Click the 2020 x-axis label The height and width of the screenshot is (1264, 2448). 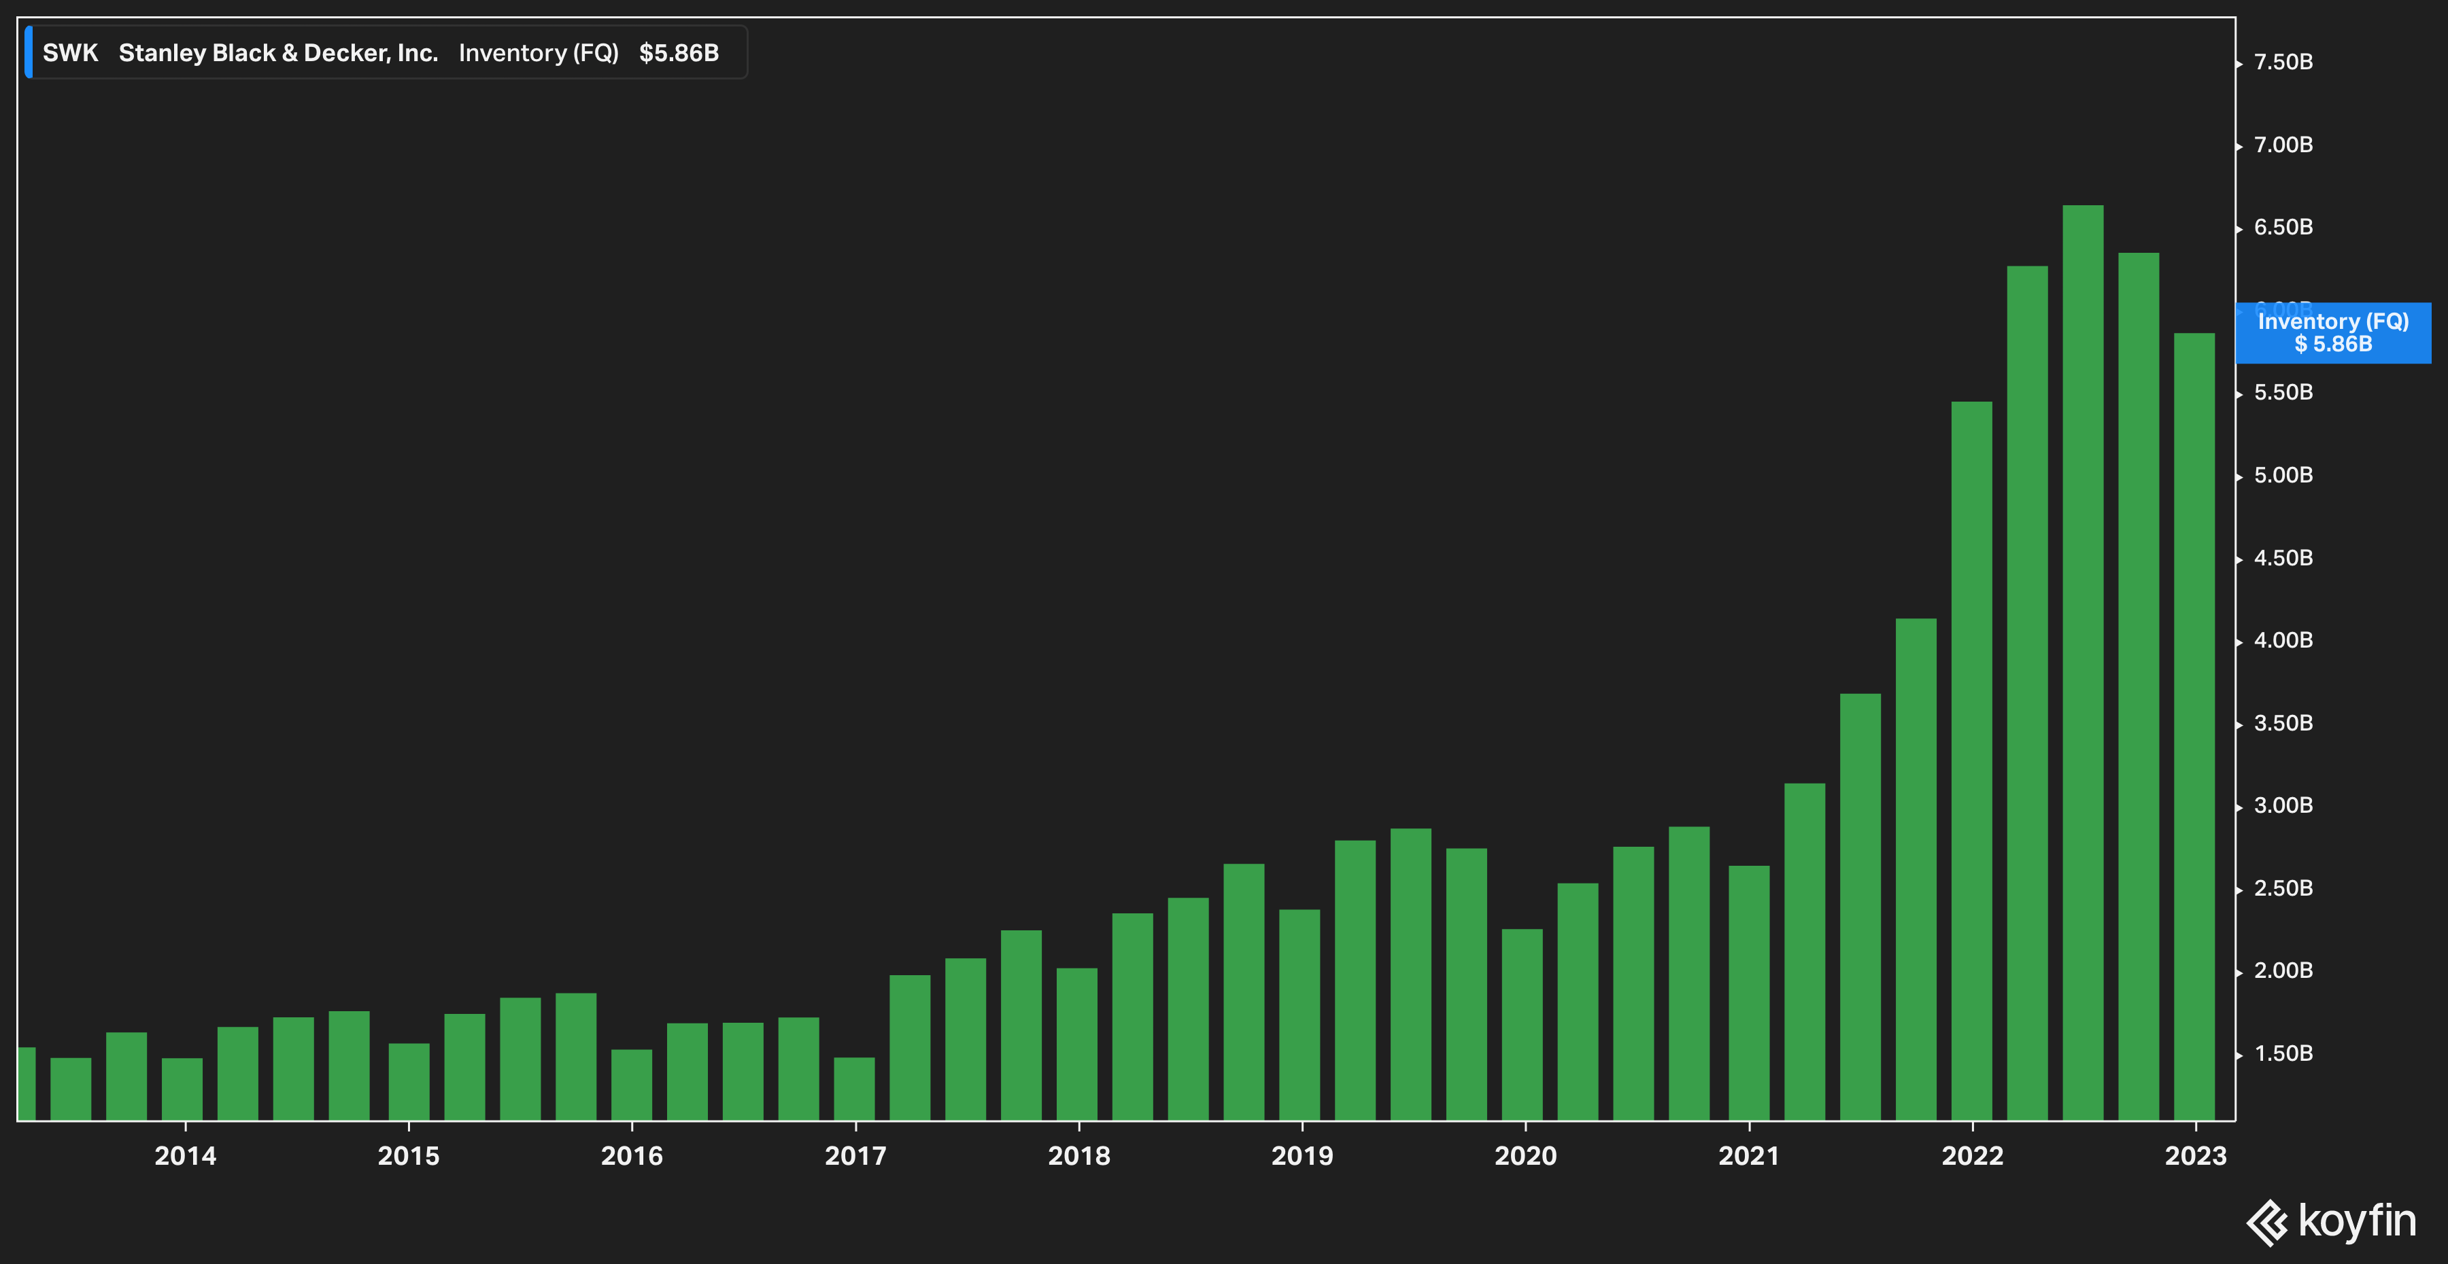(x=1525, y=1156)
